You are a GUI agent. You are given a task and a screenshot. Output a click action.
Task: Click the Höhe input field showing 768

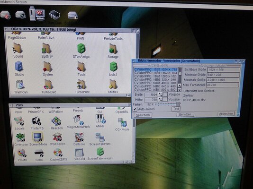coord(151,100)
